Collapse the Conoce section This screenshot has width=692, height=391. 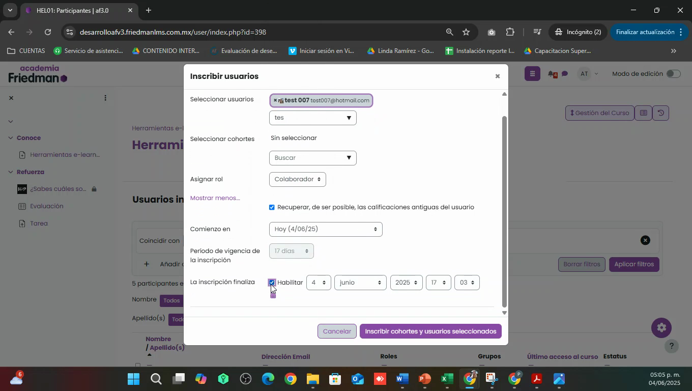(10, 138)
